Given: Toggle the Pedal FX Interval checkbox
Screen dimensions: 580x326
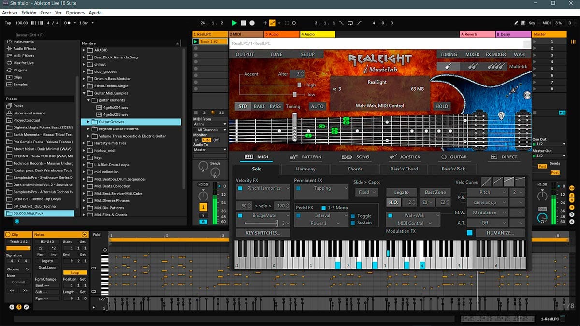Looking at the screenshot, I should (299, 215).
